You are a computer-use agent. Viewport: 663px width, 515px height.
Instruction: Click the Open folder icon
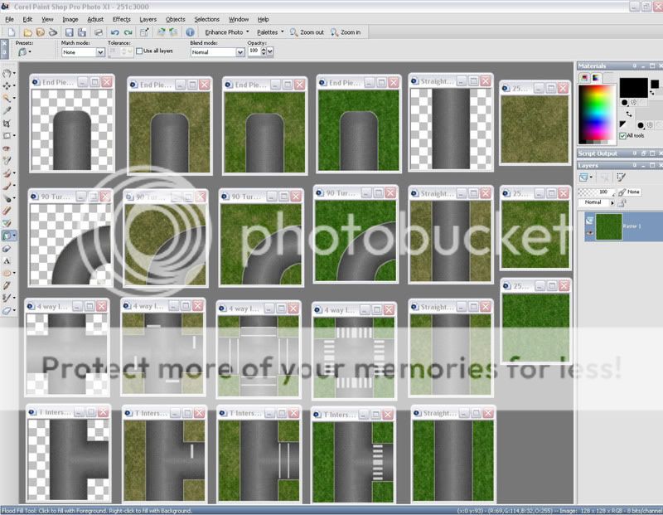point(26,32)
